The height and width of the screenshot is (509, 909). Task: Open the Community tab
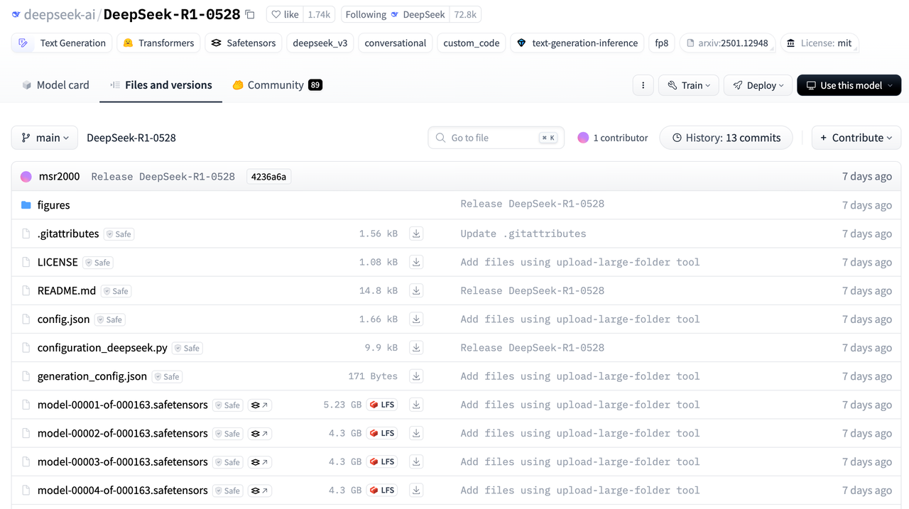click(277, 85)
